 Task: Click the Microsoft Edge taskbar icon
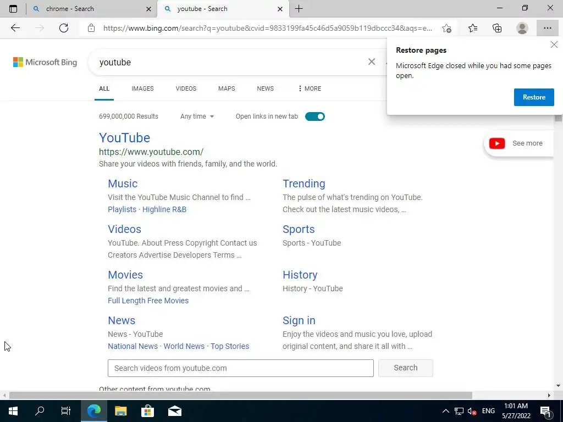(x=93, y=411)
